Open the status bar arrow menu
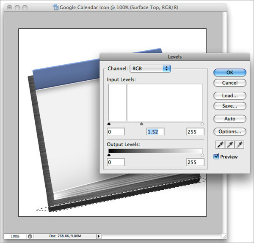This screenshot has width=254, height=243. click(x=99, y=236)
